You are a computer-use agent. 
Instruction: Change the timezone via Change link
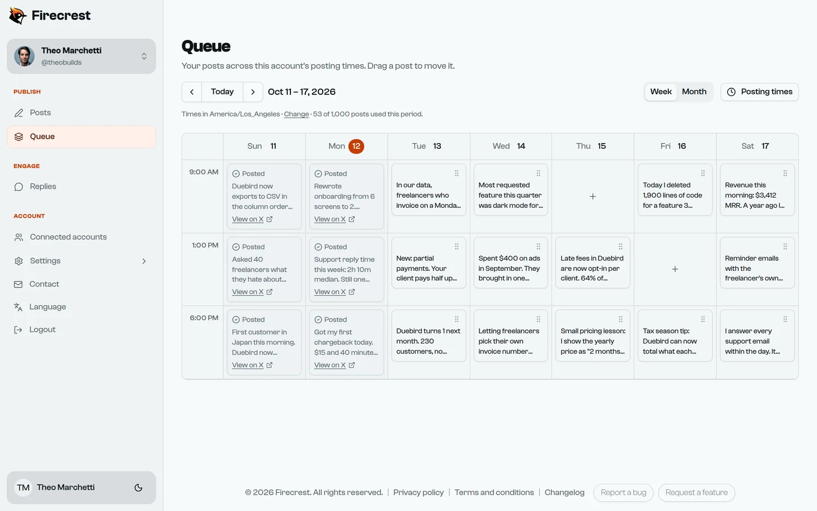(297, 114)
